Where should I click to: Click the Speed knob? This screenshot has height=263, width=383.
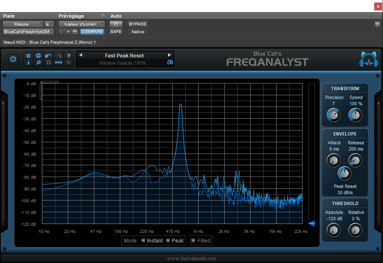(x=355, y=115)
